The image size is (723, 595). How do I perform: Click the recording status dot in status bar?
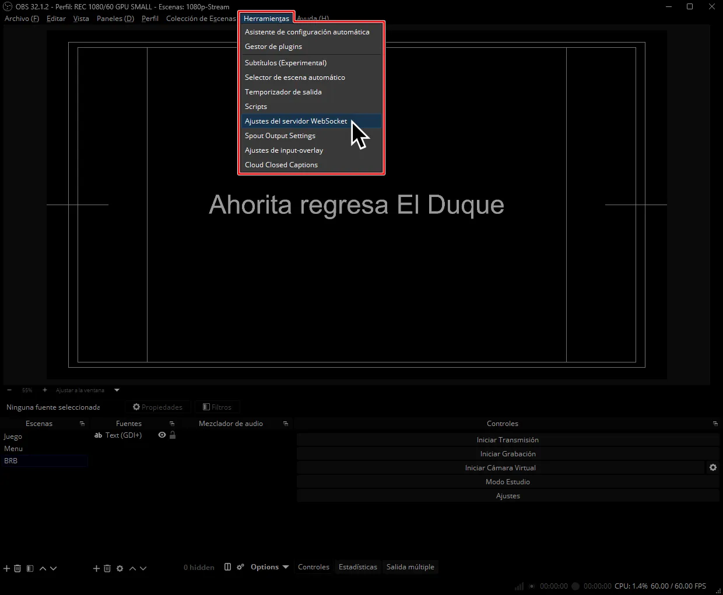pos(575,586)
